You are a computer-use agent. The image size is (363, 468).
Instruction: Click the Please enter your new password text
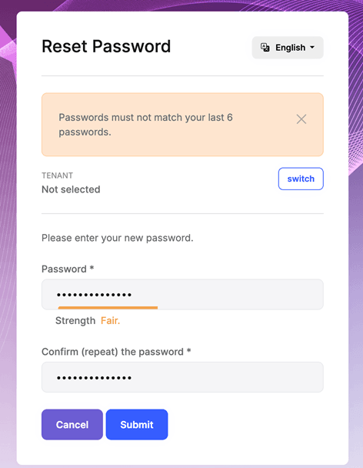pyautogui.click(x=118, y=238)
